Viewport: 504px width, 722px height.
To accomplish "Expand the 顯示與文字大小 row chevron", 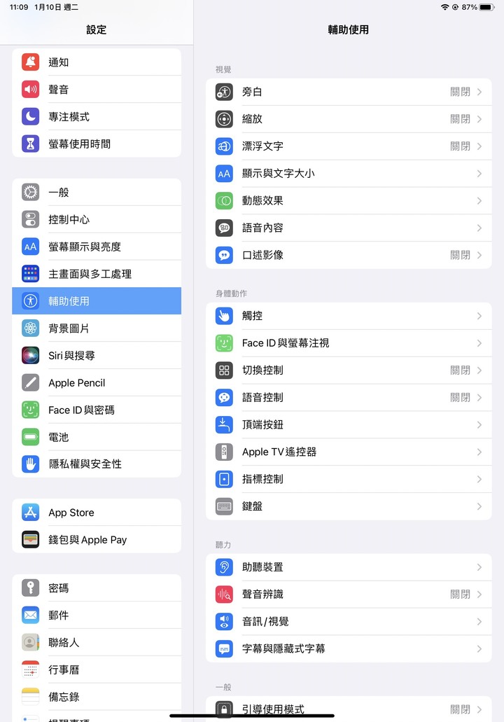I will (x=479, y=174).
